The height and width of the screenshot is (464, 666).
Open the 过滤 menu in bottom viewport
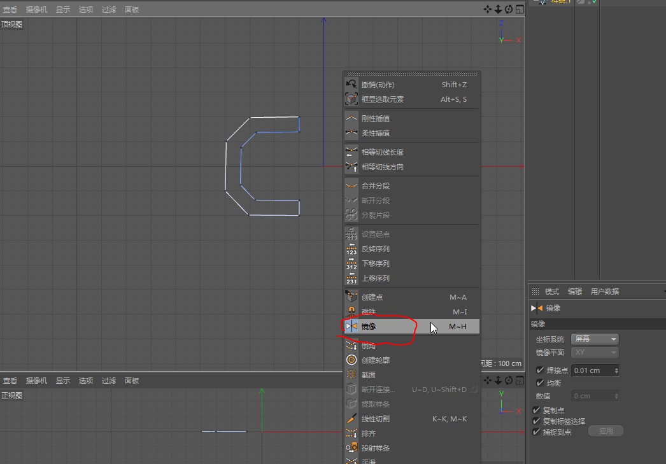coord(109,381)
